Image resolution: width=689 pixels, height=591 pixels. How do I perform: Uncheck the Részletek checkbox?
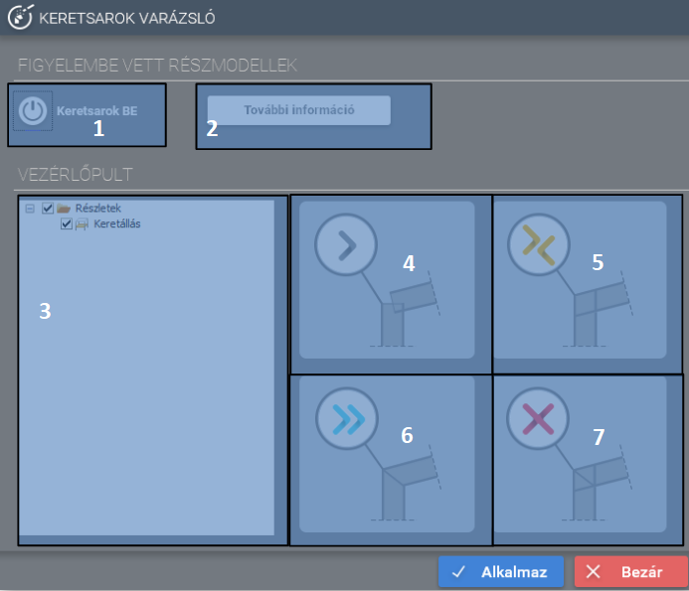[x=48, y=209]
